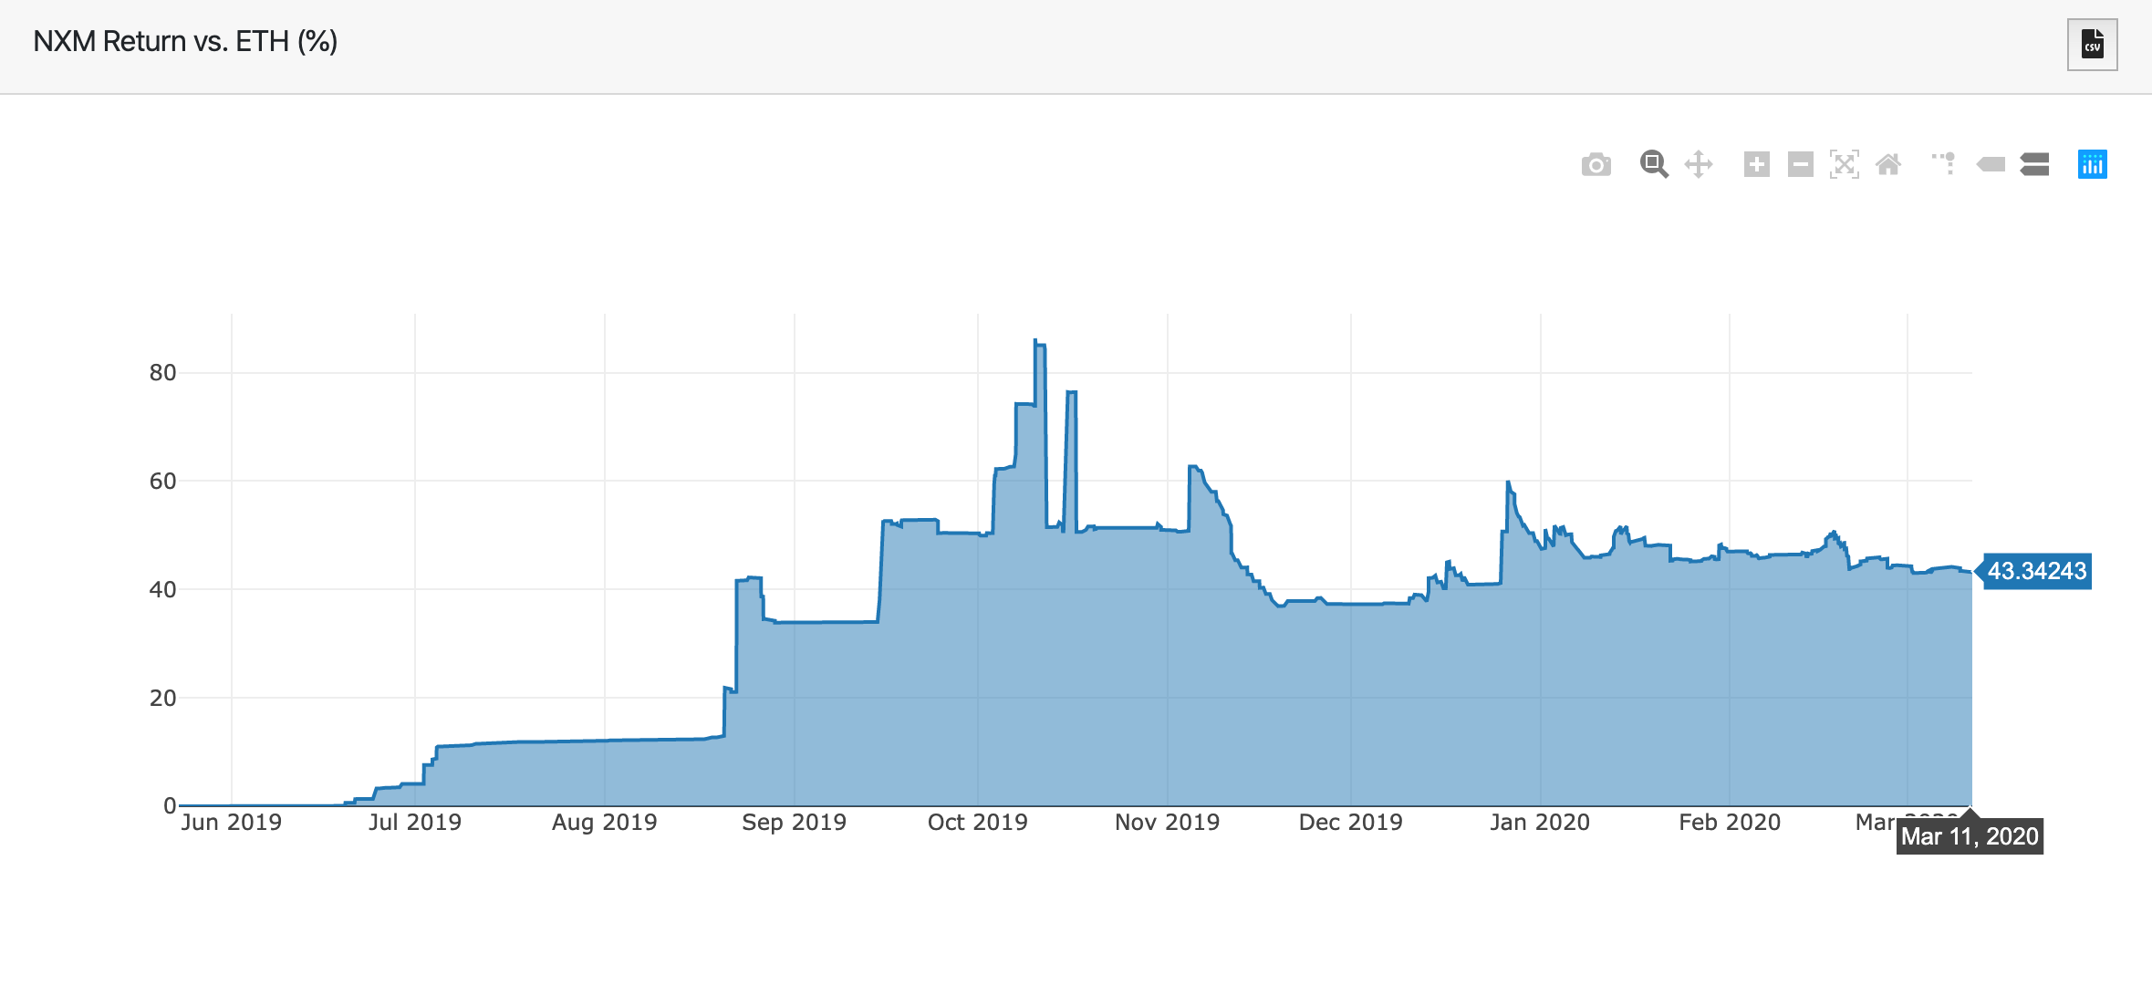Viewport: 2152px width, 985px height.
Task: Click the 43.34243 value hover label
Action: click(x=2036, y=571)
